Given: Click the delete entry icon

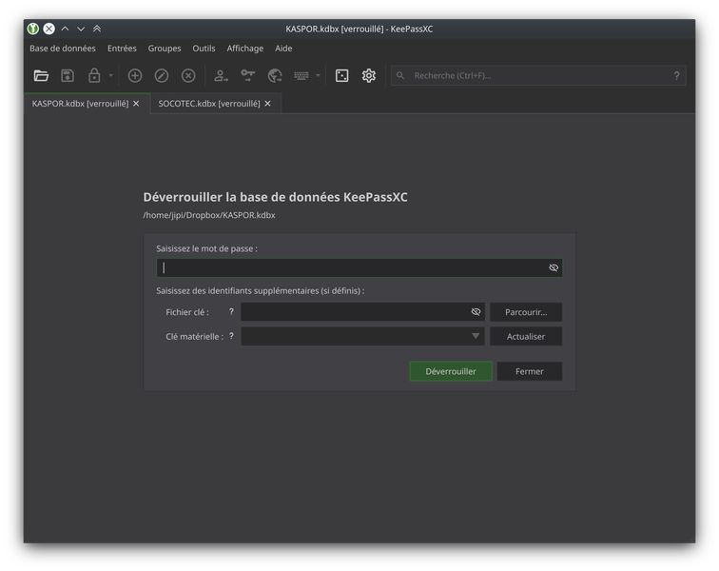Looking at the screenshot, I should 188,76.
